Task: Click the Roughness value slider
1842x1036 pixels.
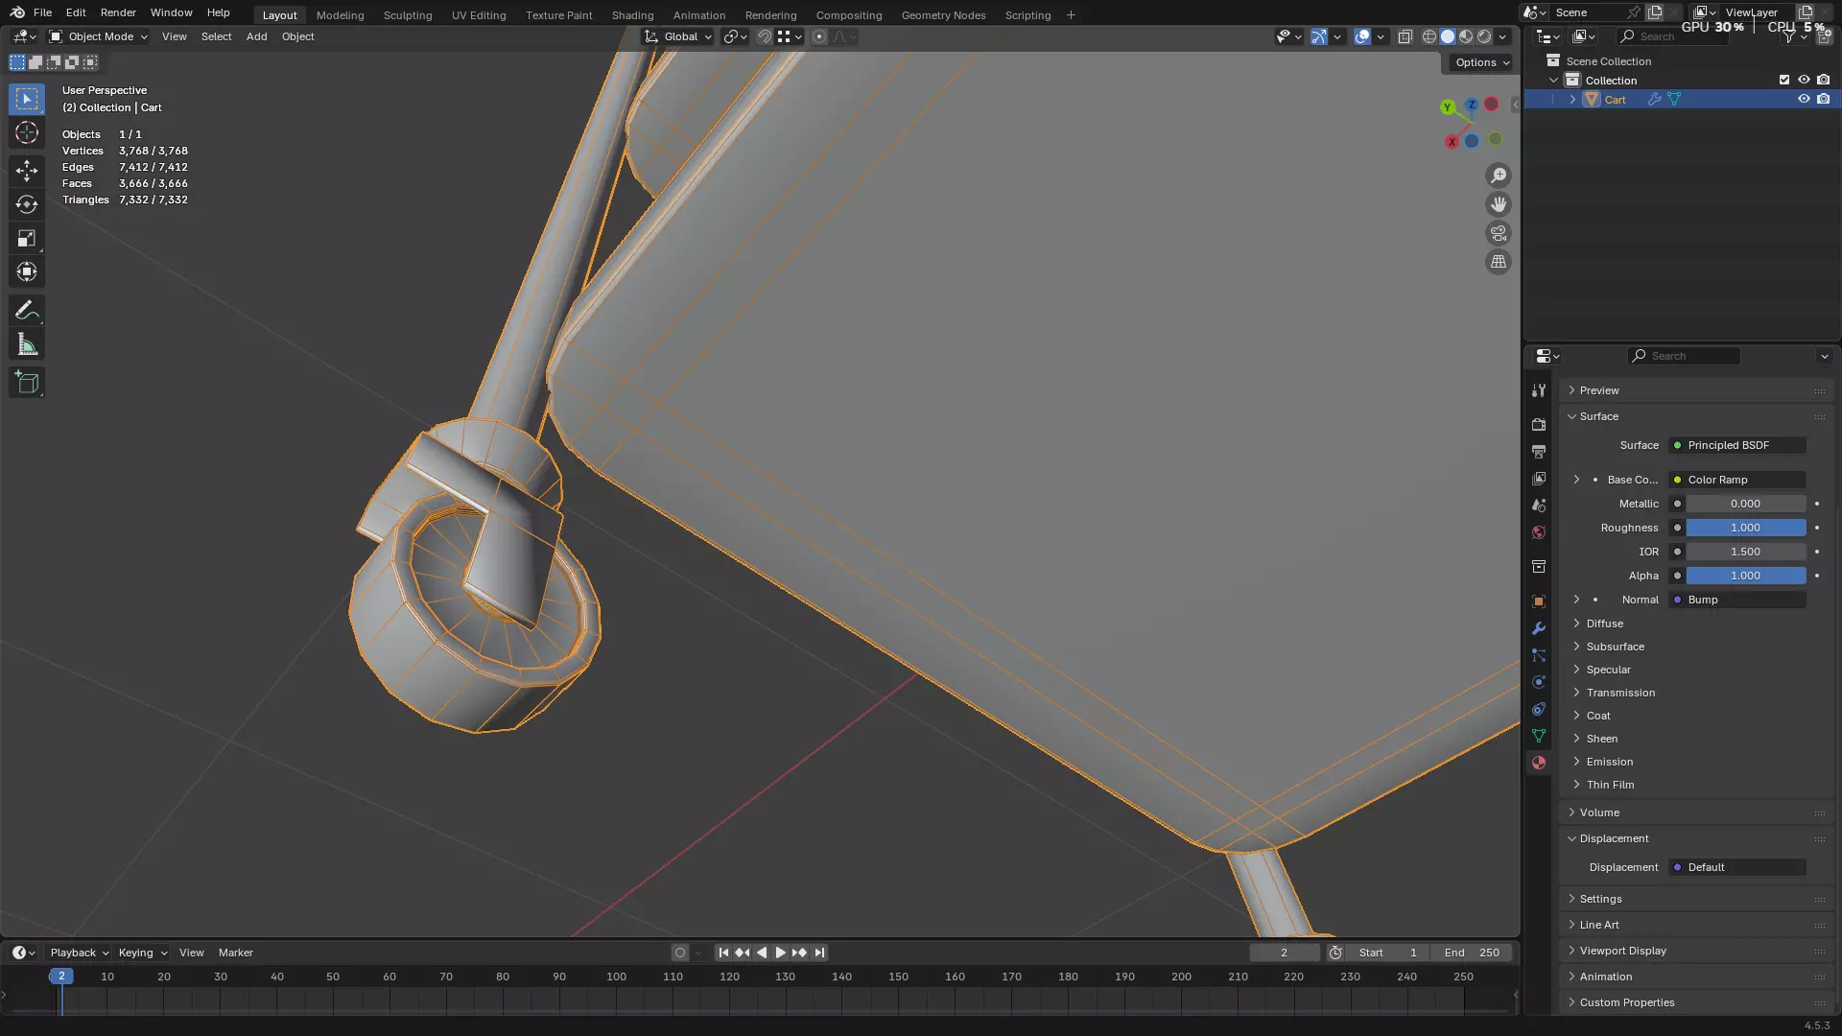Action: 1745,528
